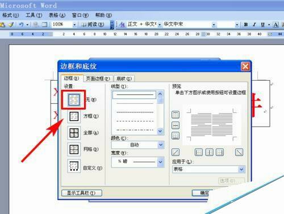Close the 边框和底纹 dialog
Viewport: 284px width, 214px height.
(x=245, y=66)
